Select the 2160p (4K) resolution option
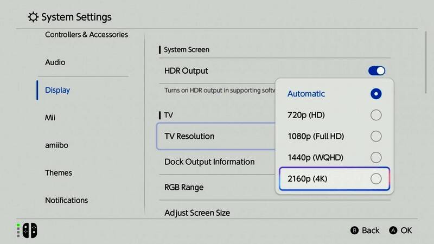Screen dimensions: 434x244 point(375,179)
